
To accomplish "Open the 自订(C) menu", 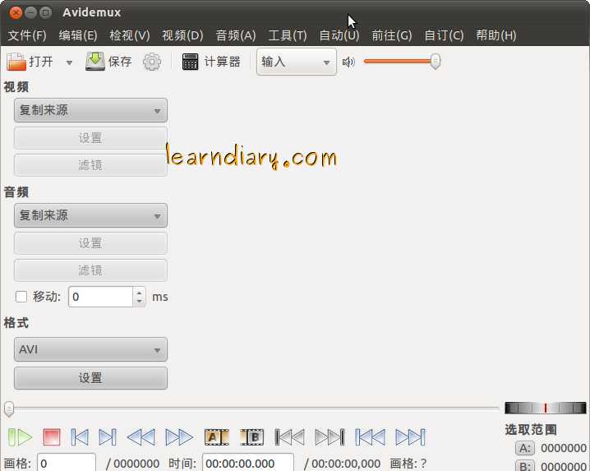I will point(444,35).
